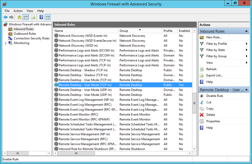The width and height of the screenshot is (252, 164).
Task: Click the Disable Rule icon
Action: pos(202,96)
